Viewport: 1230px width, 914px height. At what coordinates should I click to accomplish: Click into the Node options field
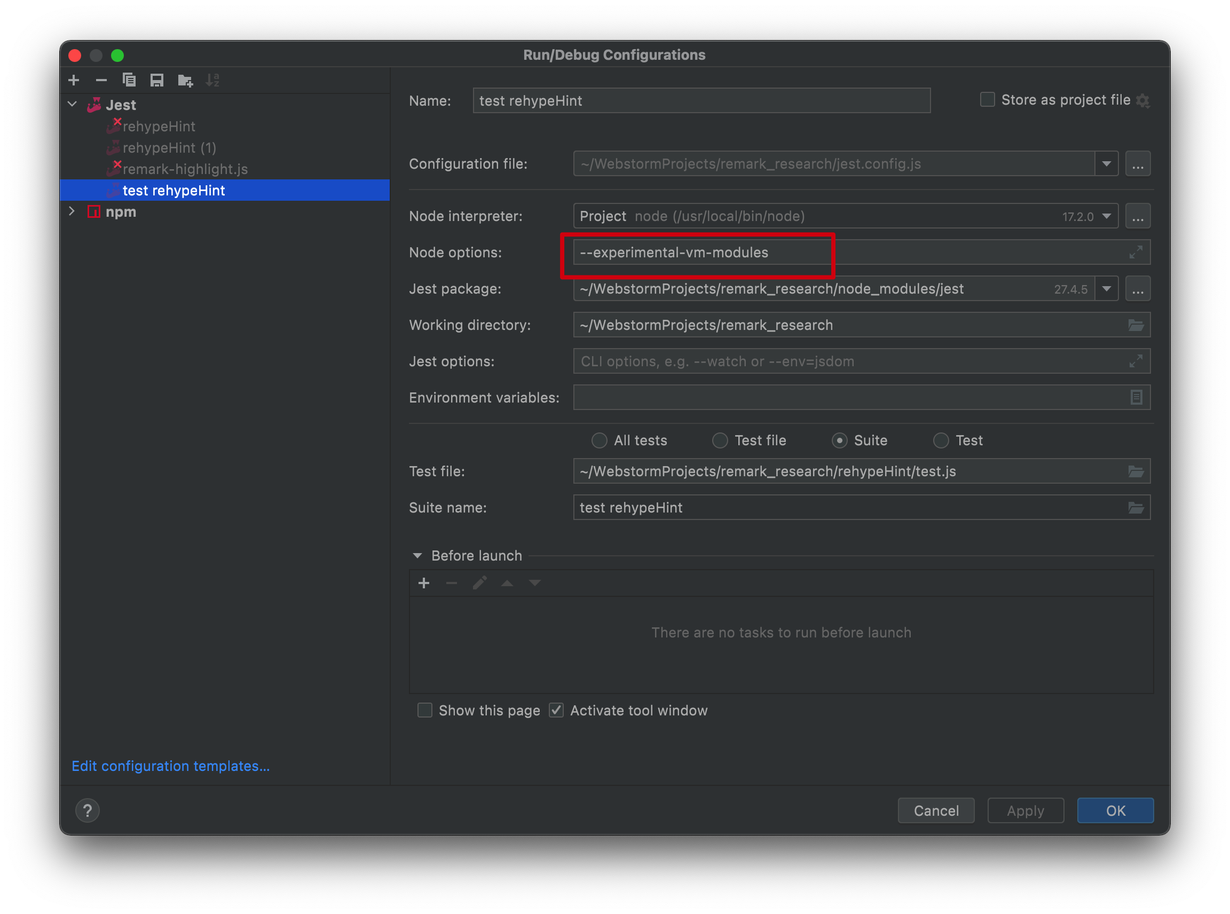point(862,253)
